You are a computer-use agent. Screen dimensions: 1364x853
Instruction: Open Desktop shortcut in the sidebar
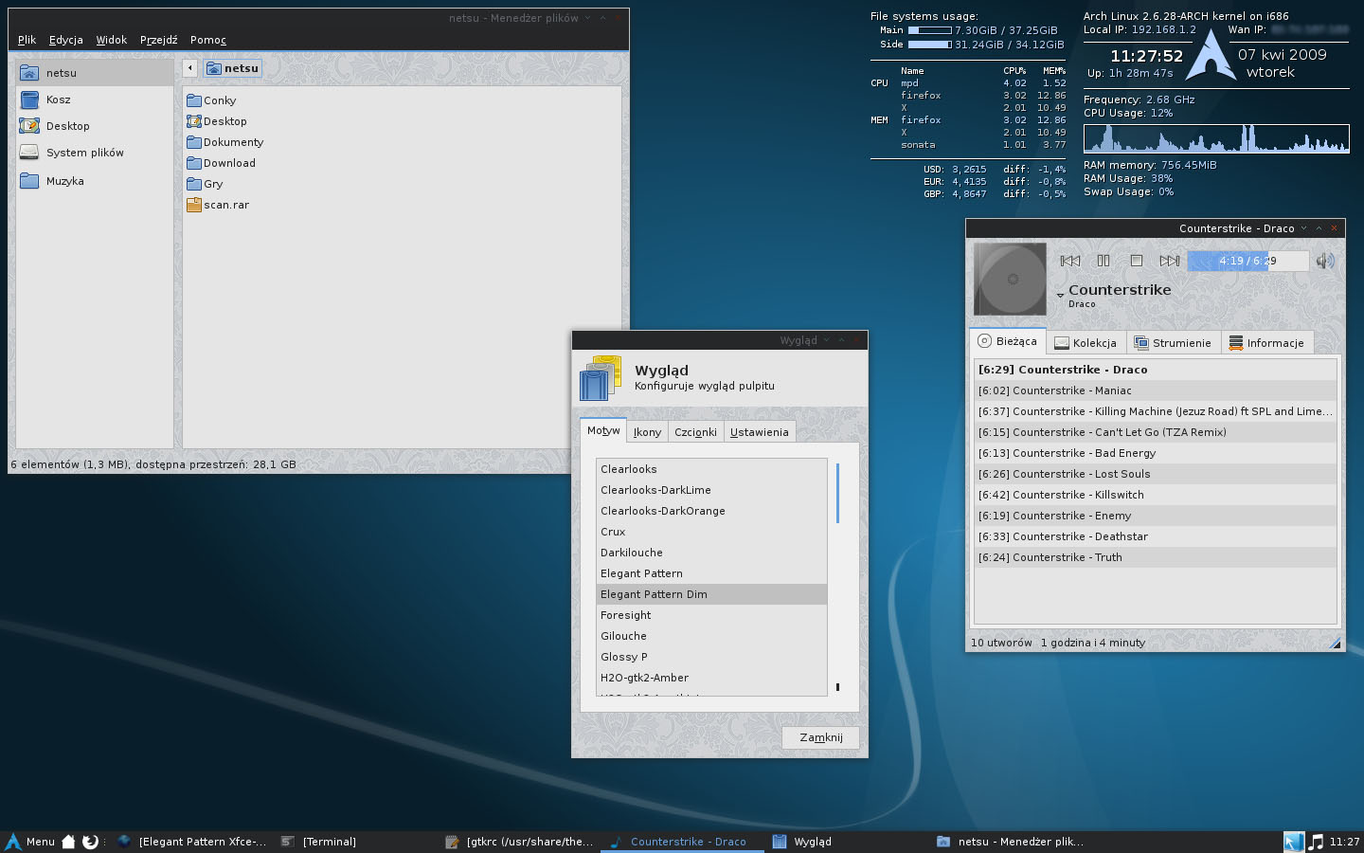click(x=95, y=126)
